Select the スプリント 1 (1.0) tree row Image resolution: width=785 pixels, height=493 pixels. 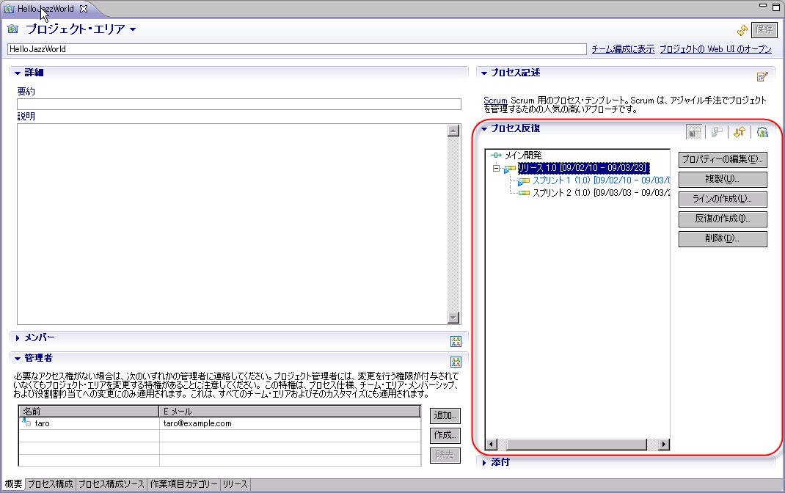pyautogui.click(x=602, y=180)
